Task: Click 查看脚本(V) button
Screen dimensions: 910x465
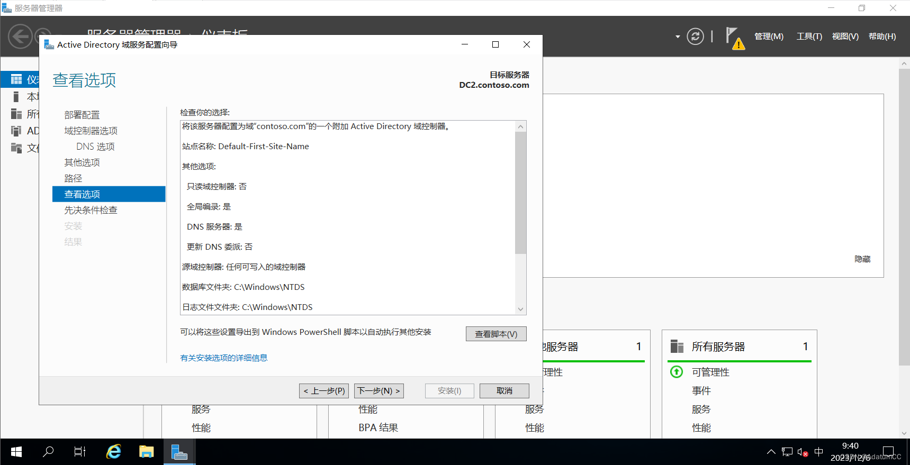Action: 496,334
